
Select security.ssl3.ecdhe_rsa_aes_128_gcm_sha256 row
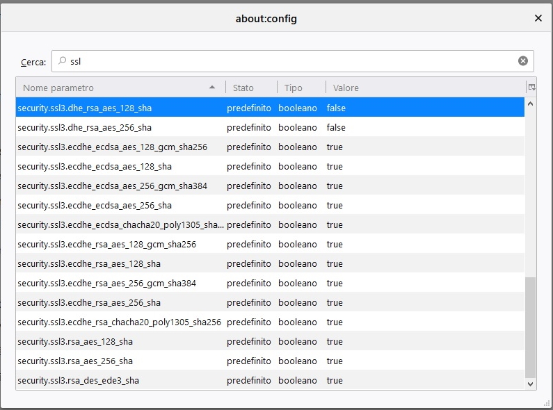tap(270, 244)
